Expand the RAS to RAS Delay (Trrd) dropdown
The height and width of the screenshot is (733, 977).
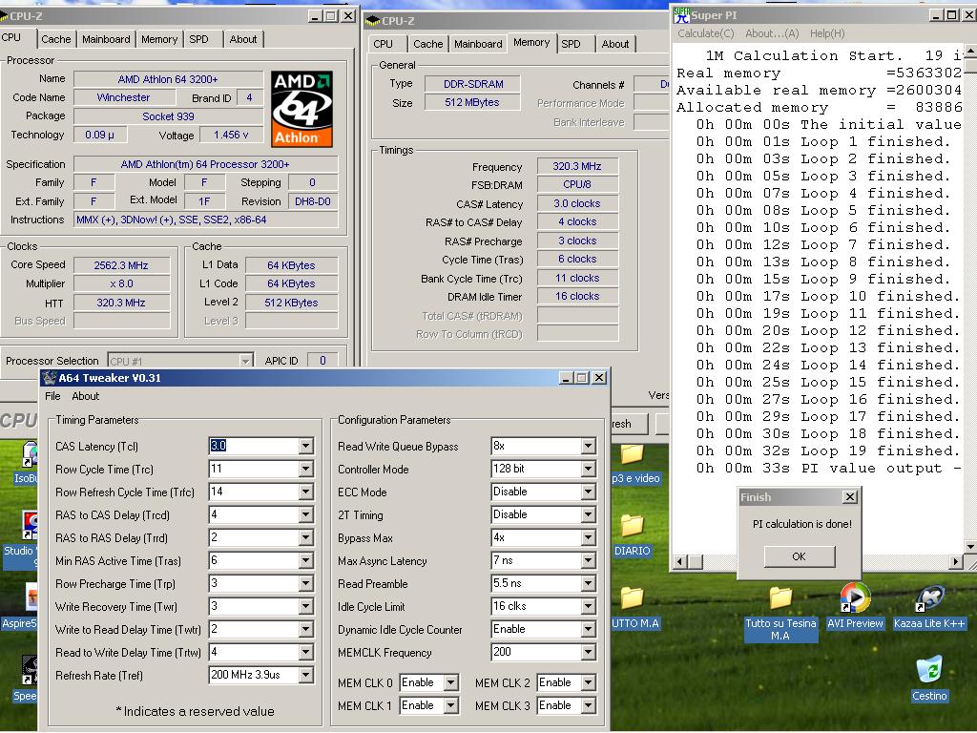tap(305, 538)
